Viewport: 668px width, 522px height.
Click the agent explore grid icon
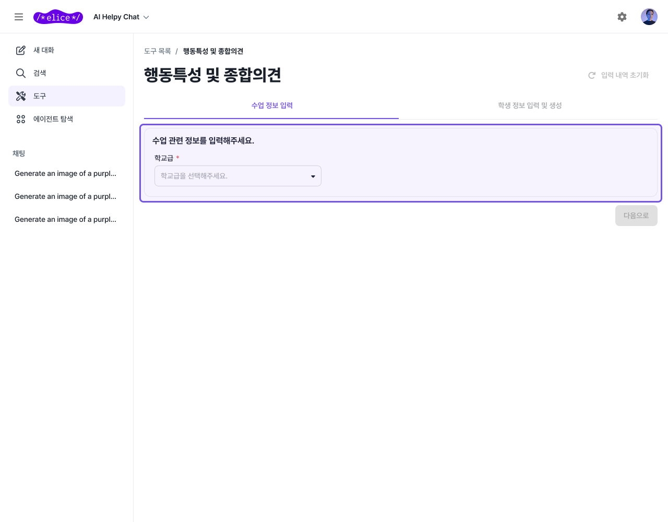(x=21, y=119)
